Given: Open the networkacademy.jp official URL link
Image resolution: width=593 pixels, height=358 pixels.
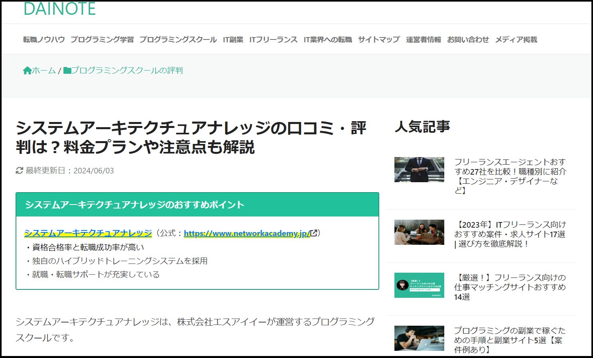Looking at the screenshot, I should [x=247, y=233].
